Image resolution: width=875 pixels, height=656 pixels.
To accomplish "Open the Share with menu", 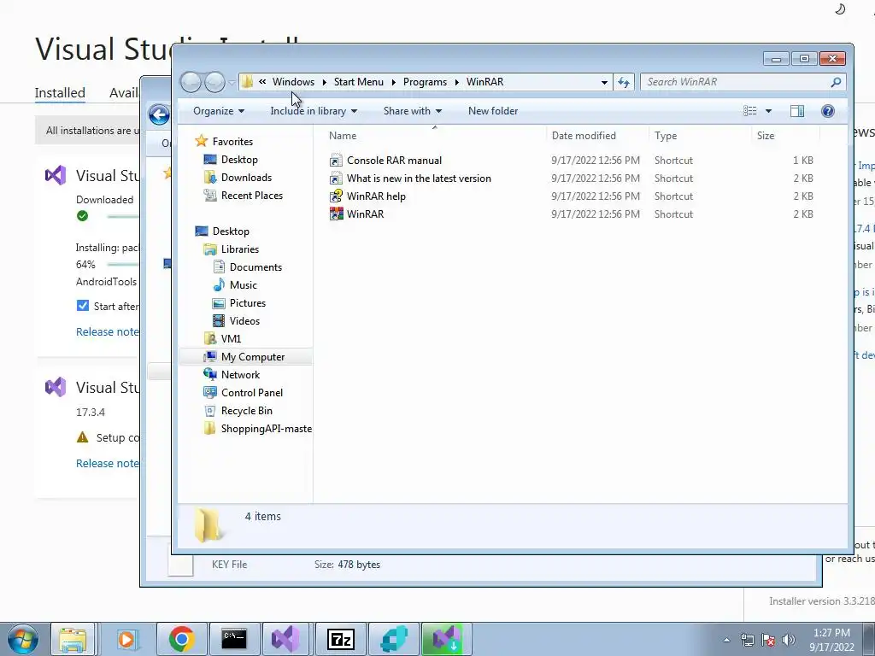I will [x=413, y=111].
